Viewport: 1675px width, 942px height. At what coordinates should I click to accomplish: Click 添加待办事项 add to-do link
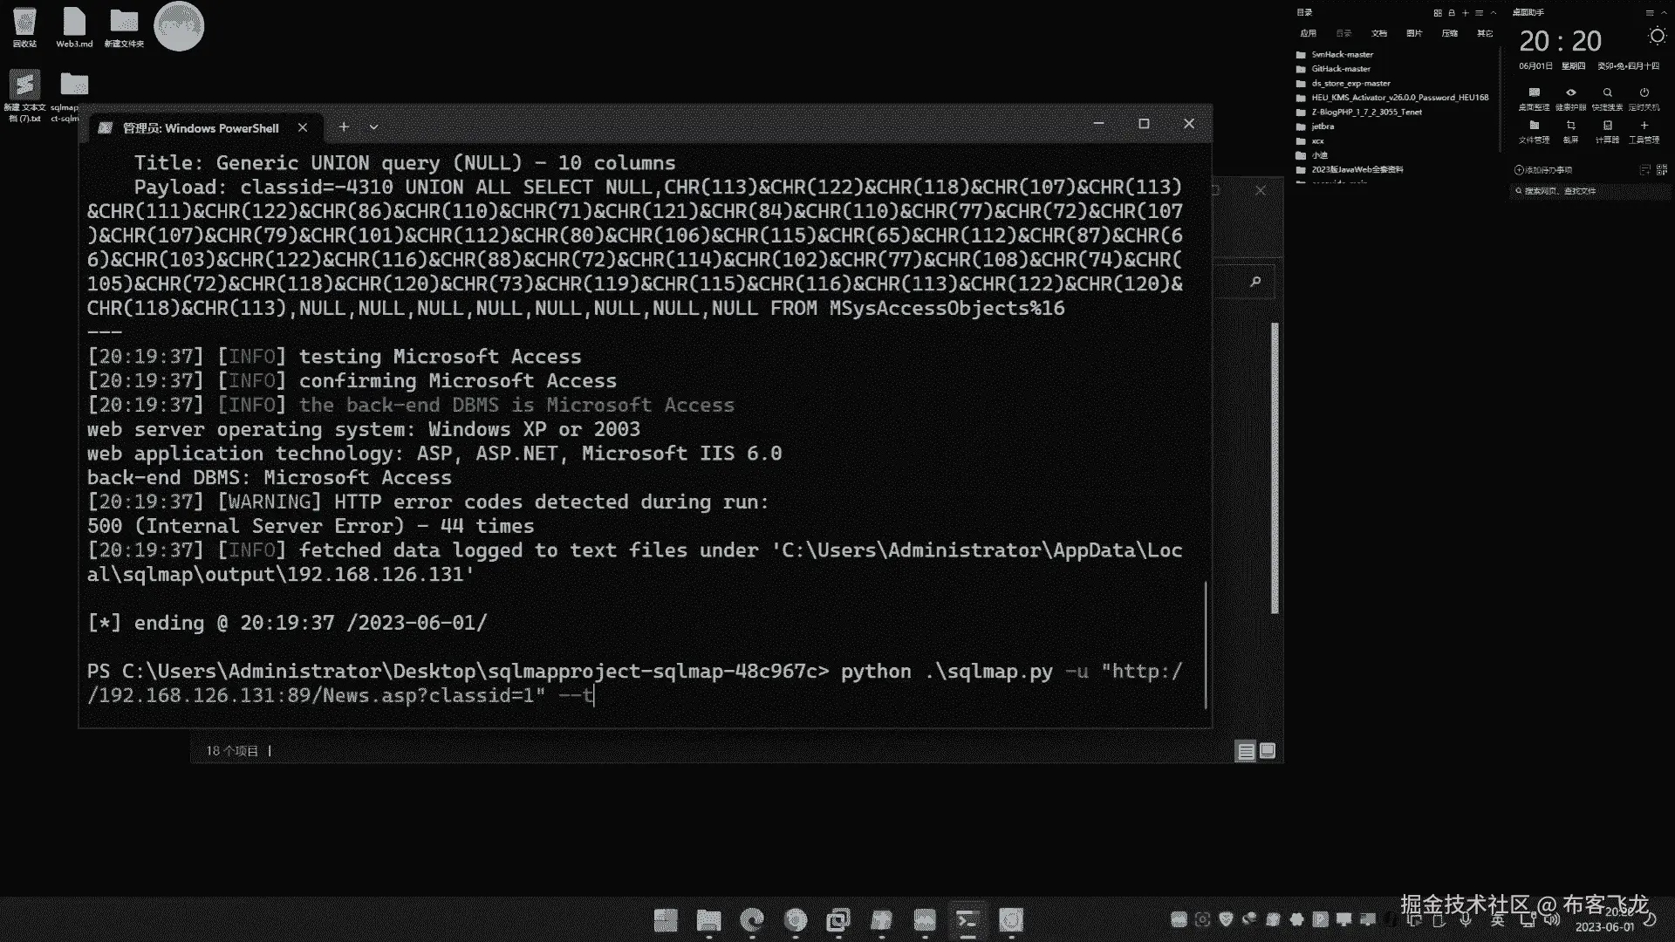1544,170
